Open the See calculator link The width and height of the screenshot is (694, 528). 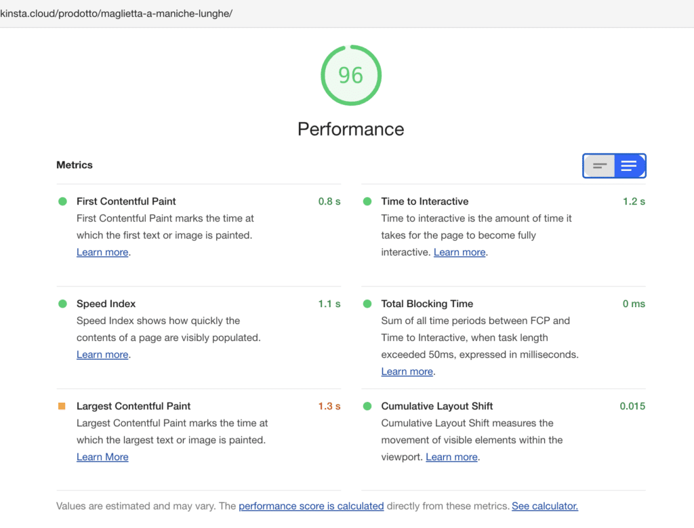tap(545, 506)
